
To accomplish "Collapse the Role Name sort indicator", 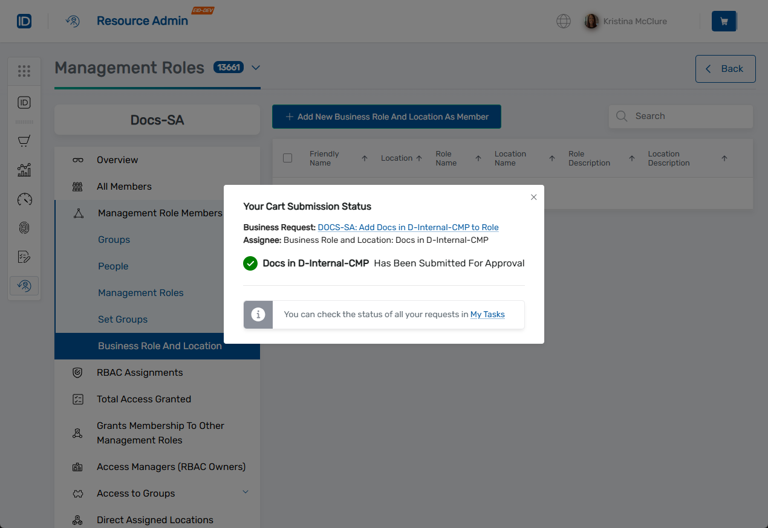I will click(x=478, y=158).
